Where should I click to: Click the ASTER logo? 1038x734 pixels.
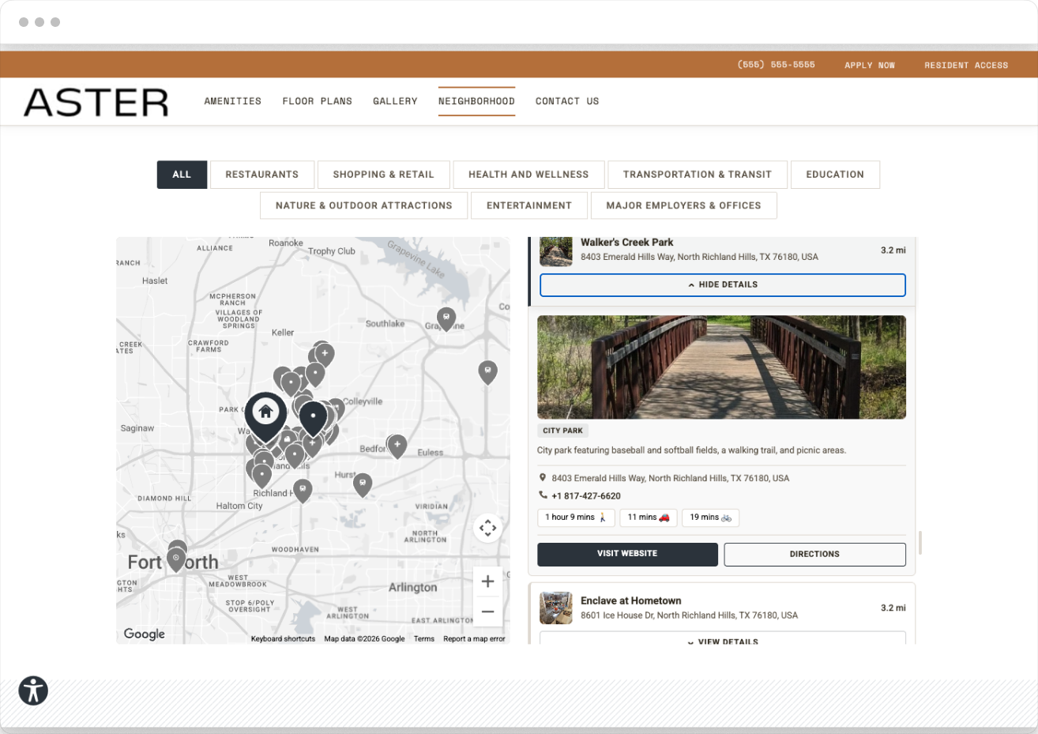[96, 102]
